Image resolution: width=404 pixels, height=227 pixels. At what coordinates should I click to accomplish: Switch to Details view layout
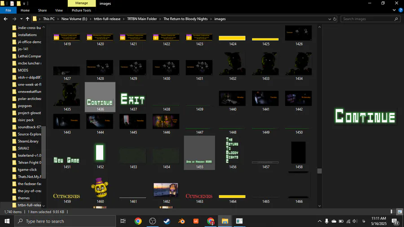(x=393, y=212)
